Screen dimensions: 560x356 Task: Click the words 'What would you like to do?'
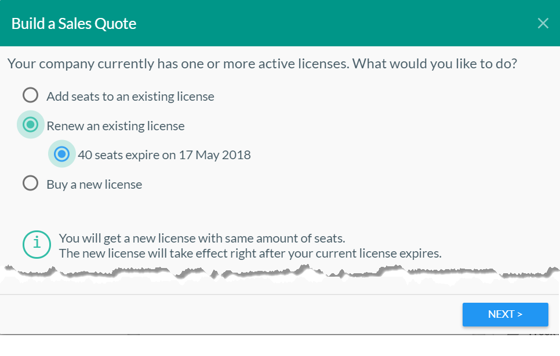click(x=435, y=63)
